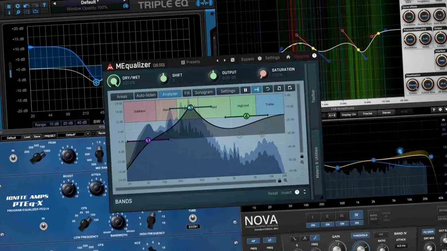The image size is (447, 251).
Task: Click the Triple EQ magnifier icon
Action: click(18, 12)
